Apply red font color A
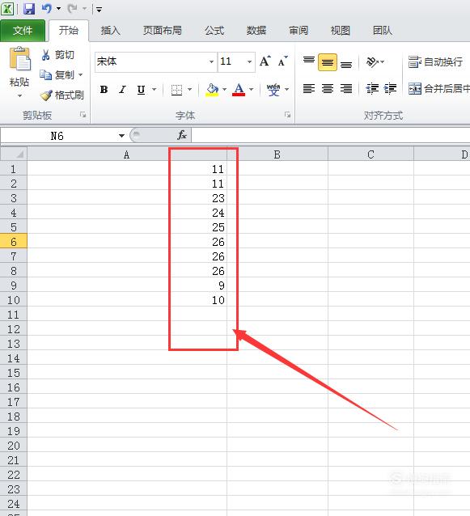470x516 pixels. point(239,90)
